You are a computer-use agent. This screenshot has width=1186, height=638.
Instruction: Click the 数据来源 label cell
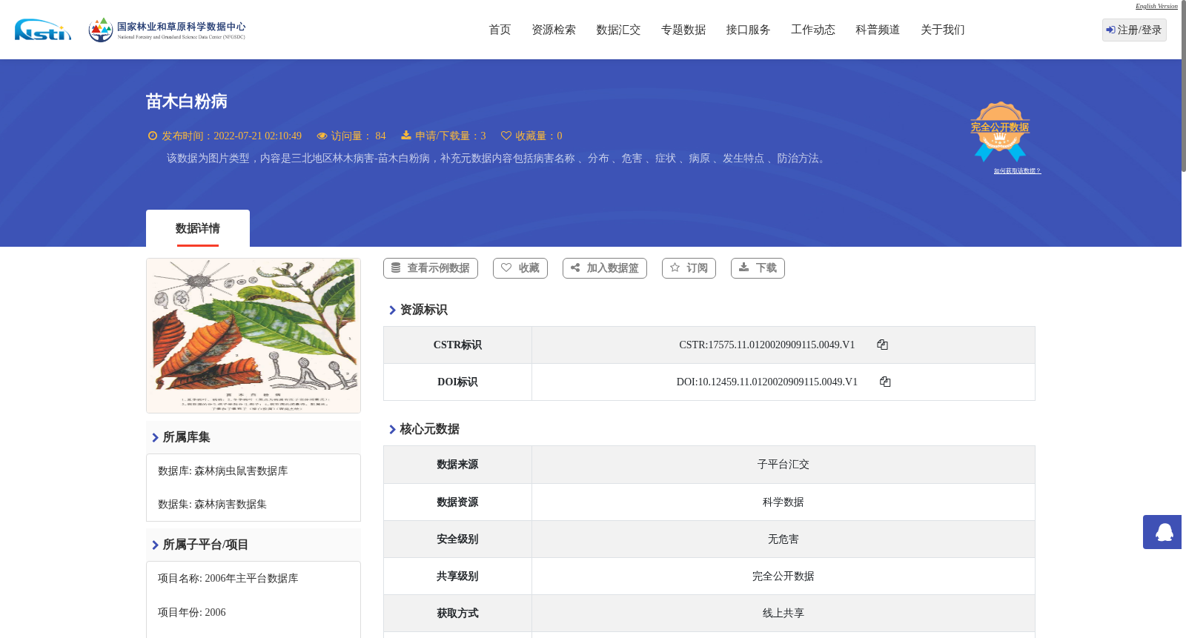tap(457, 465)
